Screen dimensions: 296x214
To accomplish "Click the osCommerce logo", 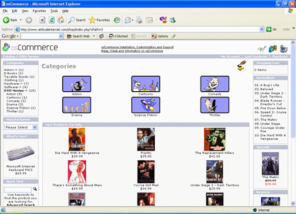I will [30, 48].
